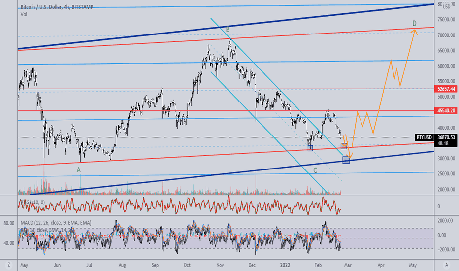459x271 pixels.
Task: Click the 80.00 RSI axis value
Action: point(9,223)
